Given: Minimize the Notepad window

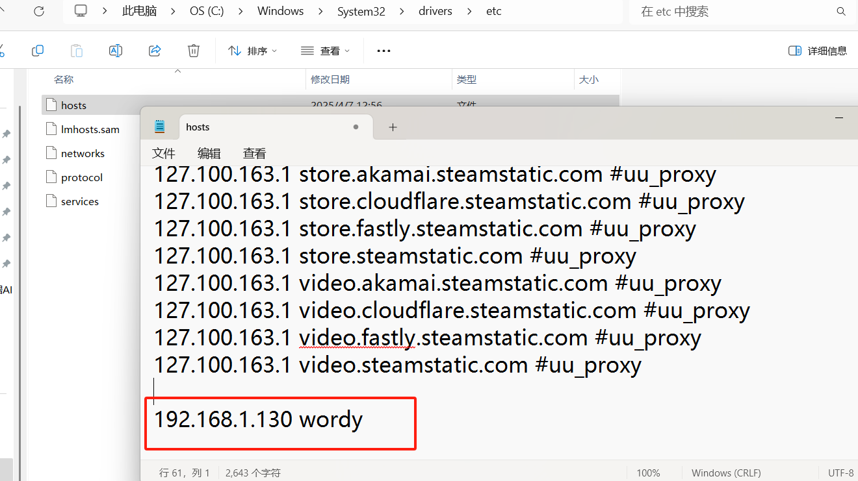Looking at the screenshot, I should point(840,118).
